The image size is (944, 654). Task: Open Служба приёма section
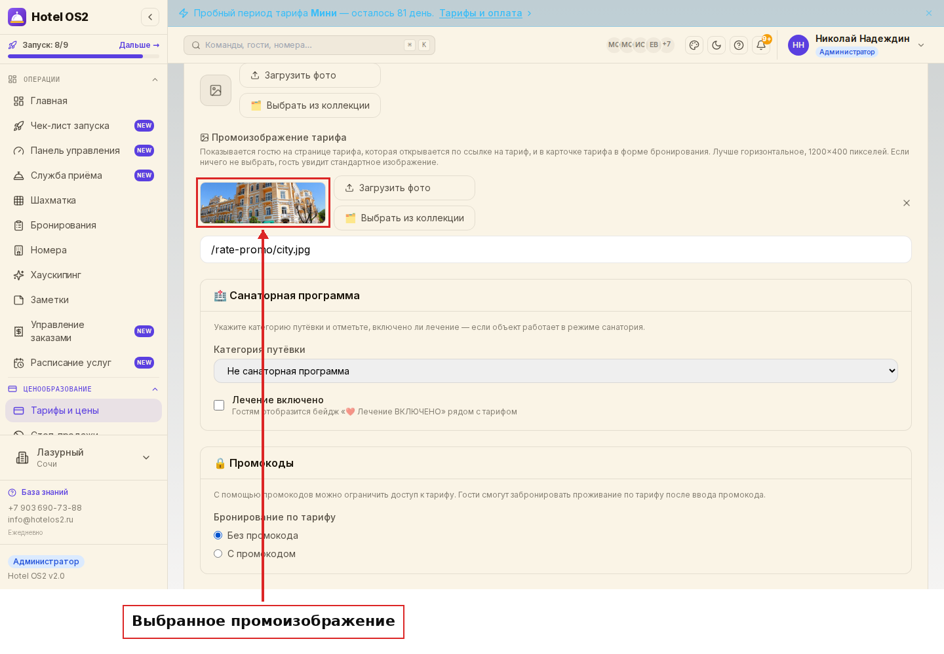pyautogui.click(x=83, y=175)
